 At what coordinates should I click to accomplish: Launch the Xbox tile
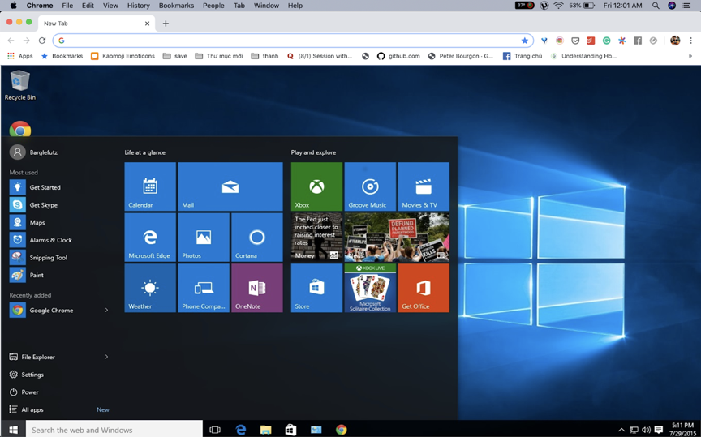pos(316,186)
